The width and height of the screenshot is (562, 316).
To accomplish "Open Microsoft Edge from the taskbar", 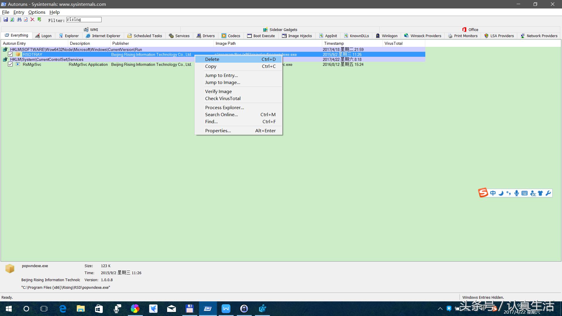I will [63, 309].
